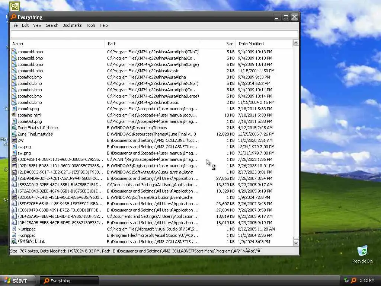The image size is (381, 286).
Task: Sort results by Name column header
Action: pyautogui.click(x=58, y=44)
